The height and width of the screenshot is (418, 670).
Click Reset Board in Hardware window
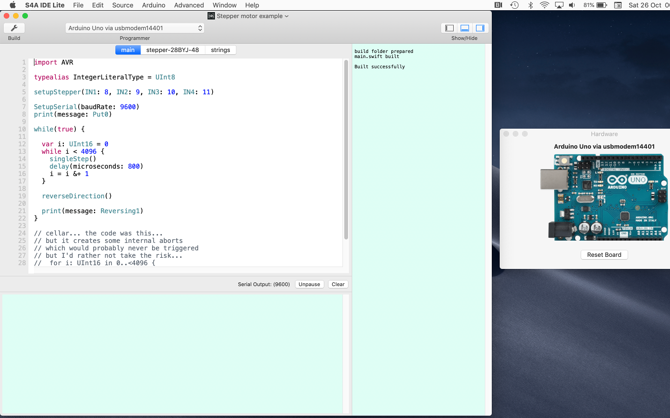(604, 255)
